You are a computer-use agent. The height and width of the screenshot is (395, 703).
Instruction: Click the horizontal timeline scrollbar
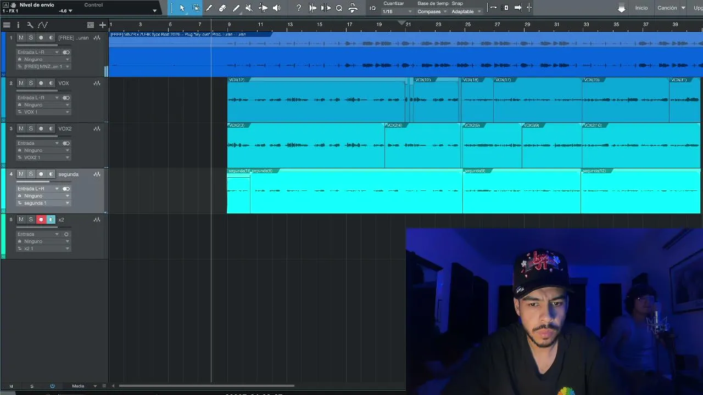[x=207, y=386]
